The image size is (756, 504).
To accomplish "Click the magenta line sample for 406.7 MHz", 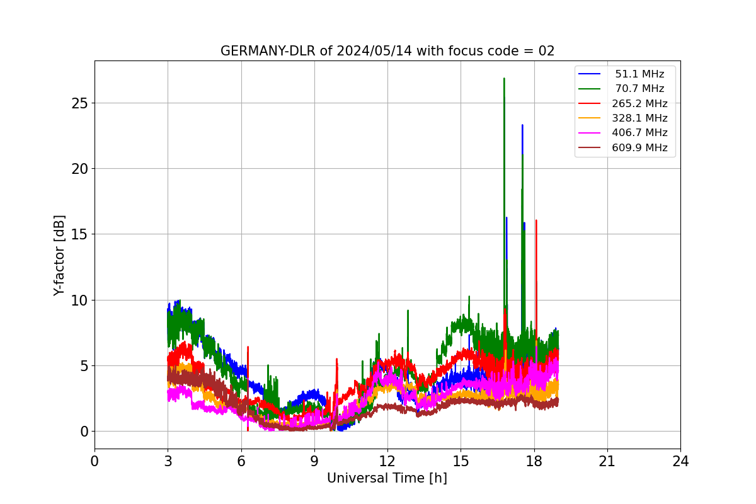I will (590, 133).
